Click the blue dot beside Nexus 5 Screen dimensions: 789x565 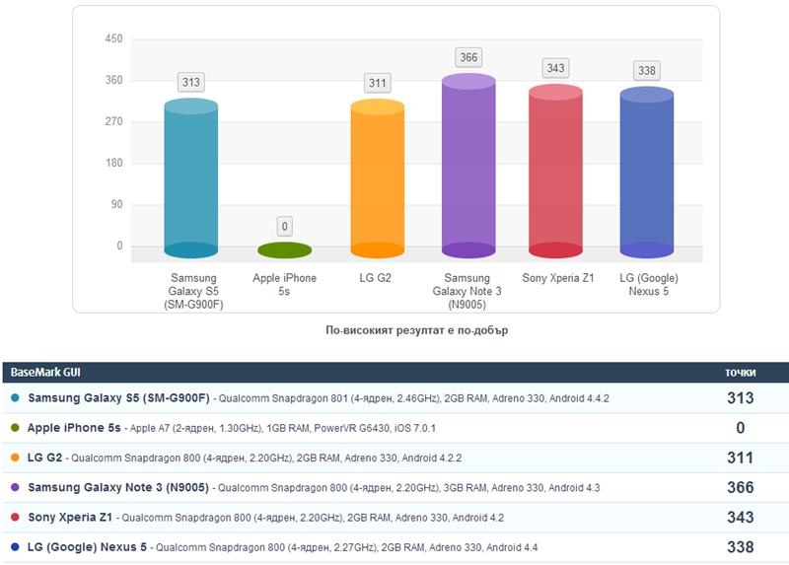pyautogui.click(x=15, y=547)
